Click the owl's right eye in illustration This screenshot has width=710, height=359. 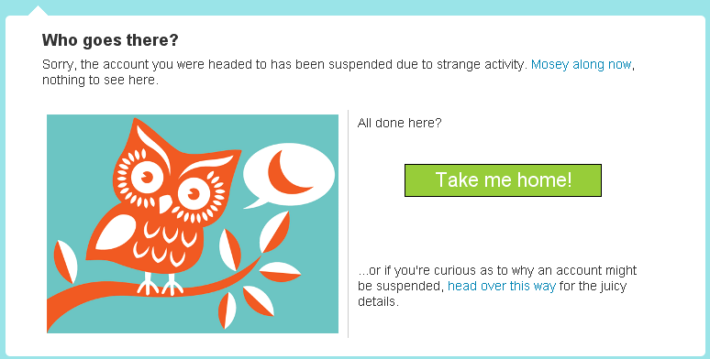tap(194, 194)
